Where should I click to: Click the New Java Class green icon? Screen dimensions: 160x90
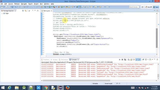(62, 7)
